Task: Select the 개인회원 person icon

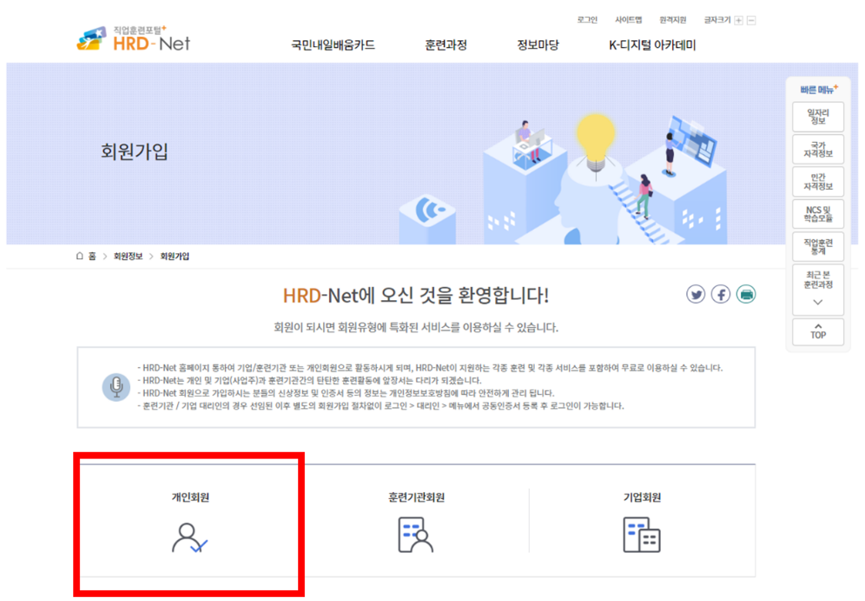Action: (190, 537)
